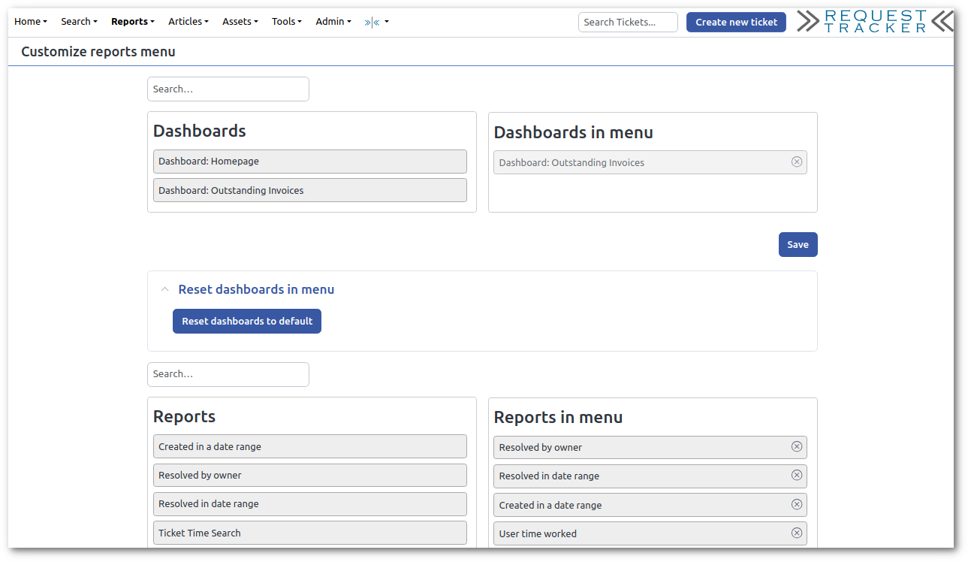This screenshot has width=968, height=562.
Task: Focus the Search Tickets input field
Action: tap(627, 22)
